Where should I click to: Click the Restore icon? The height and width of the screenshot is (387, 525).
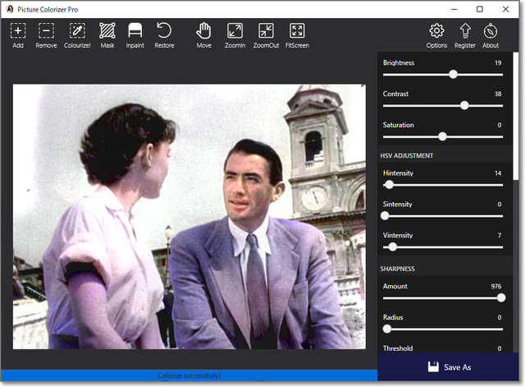pyautogui.click(x=164, y=31)
